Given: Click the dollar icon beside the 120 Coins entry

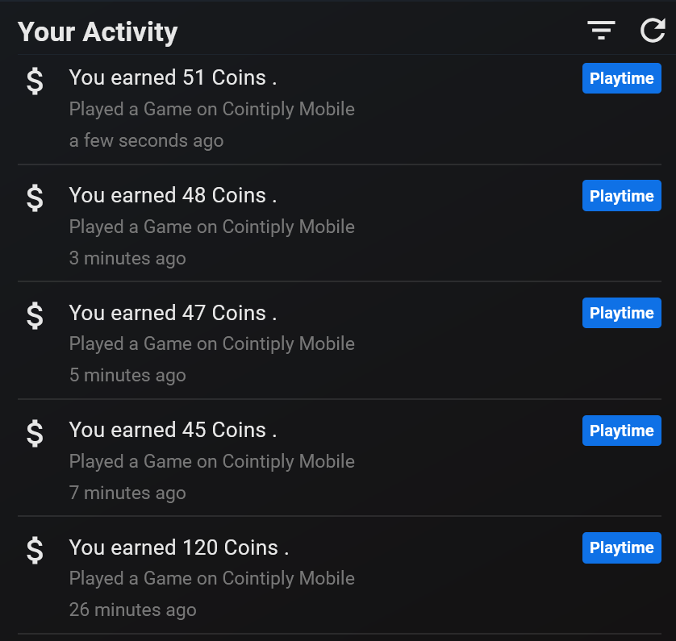Looking at the screenshot, I should tap(34, 550).
